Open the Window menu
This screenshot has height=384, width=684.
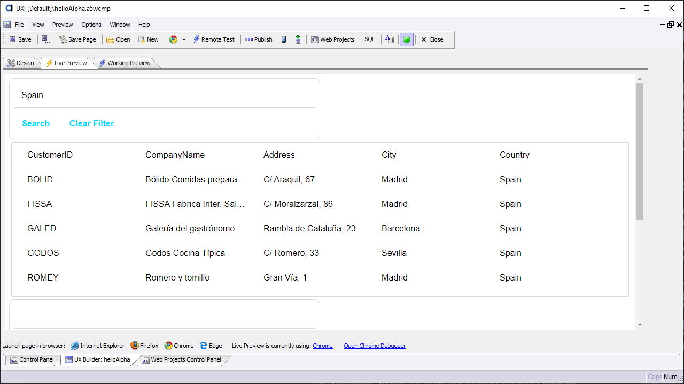point(120,25)
